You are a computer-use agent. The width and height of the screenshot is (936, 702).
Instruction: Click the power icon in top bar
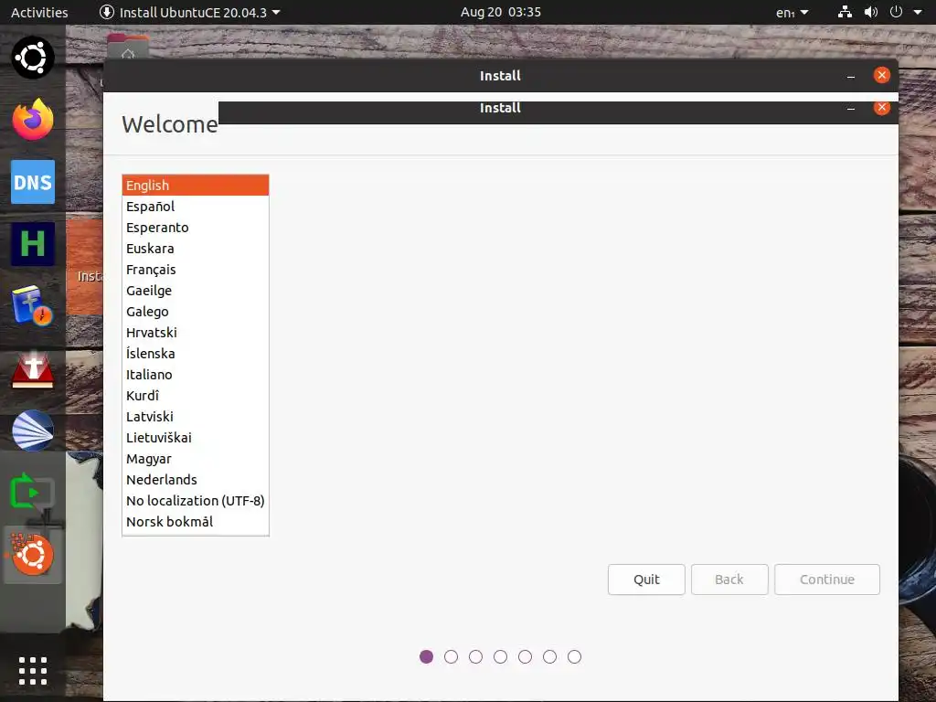coord(896,12)
